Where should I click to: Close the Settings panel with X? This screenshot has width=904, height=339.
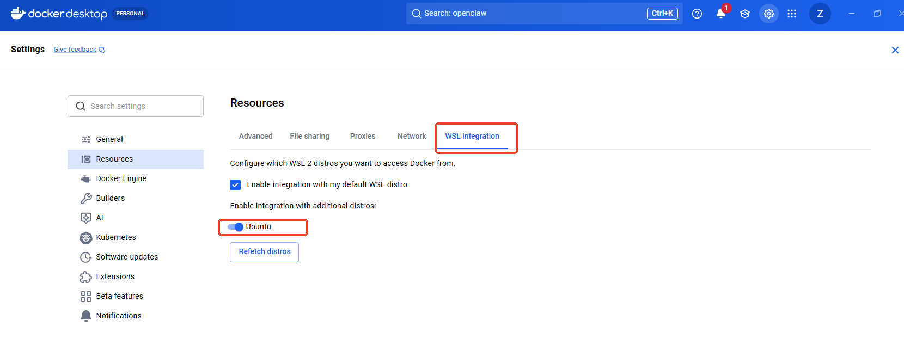point(895,50)
